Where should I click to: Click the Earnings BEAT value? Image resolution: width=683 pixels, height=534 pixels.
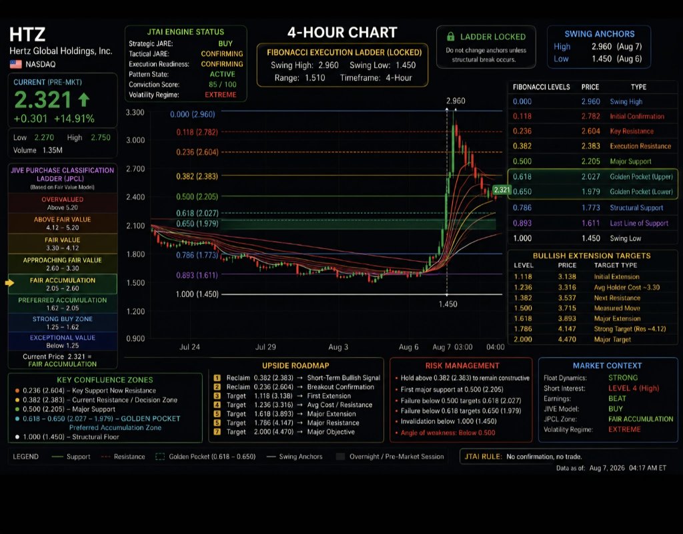617,398
